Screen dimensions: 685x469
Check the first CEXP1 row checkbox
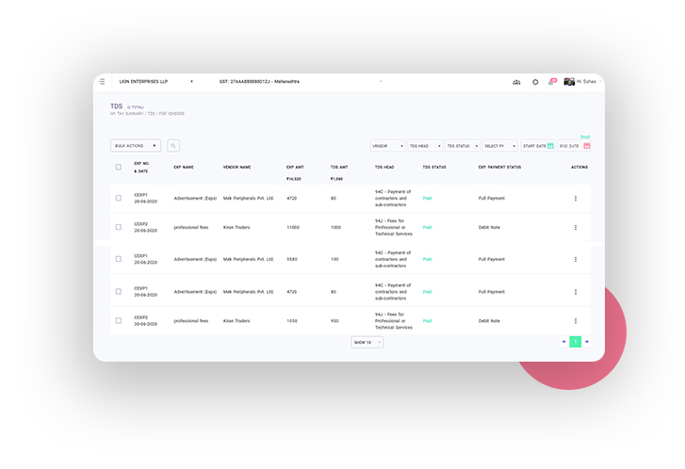click(x=118, y=198)
